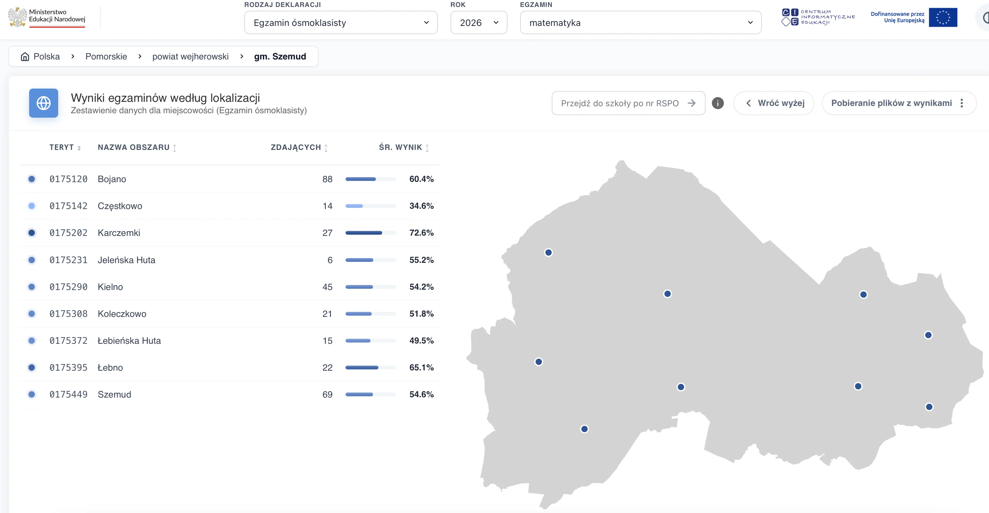The image size is (989, 513).
Task: Select the northernmost school marker on the map
Action: point(549,252)
